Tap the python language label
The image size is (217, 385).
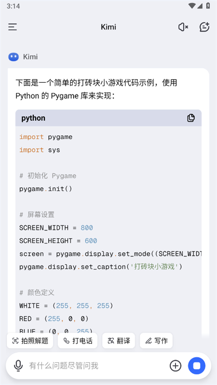(33, 118)
